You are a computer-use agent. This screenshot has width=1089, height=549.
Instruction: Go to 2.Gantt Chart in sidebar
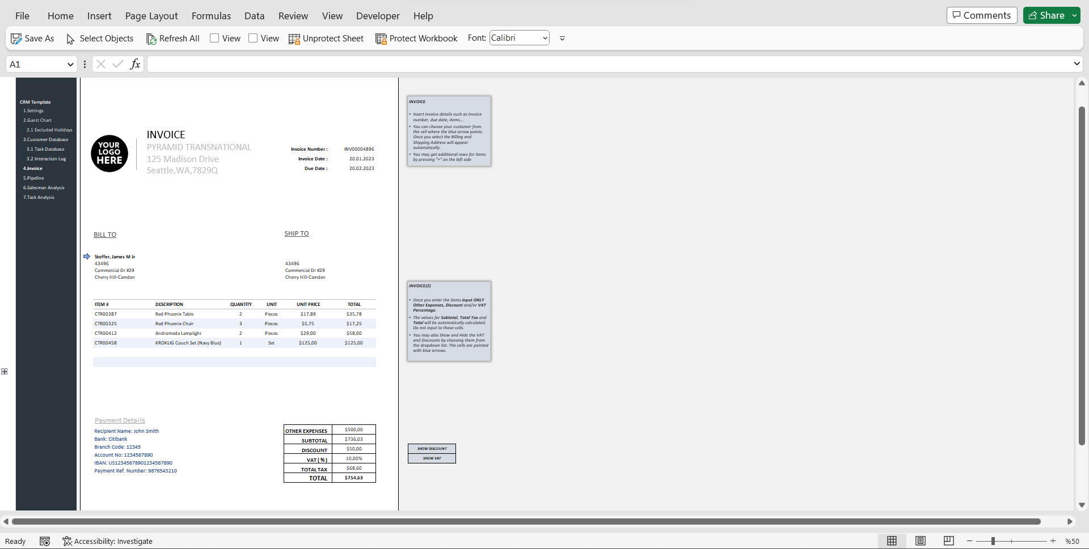[x=37, y=121]
